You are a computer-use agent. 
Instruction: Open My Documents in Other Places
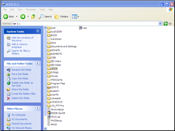pos(19,119)
